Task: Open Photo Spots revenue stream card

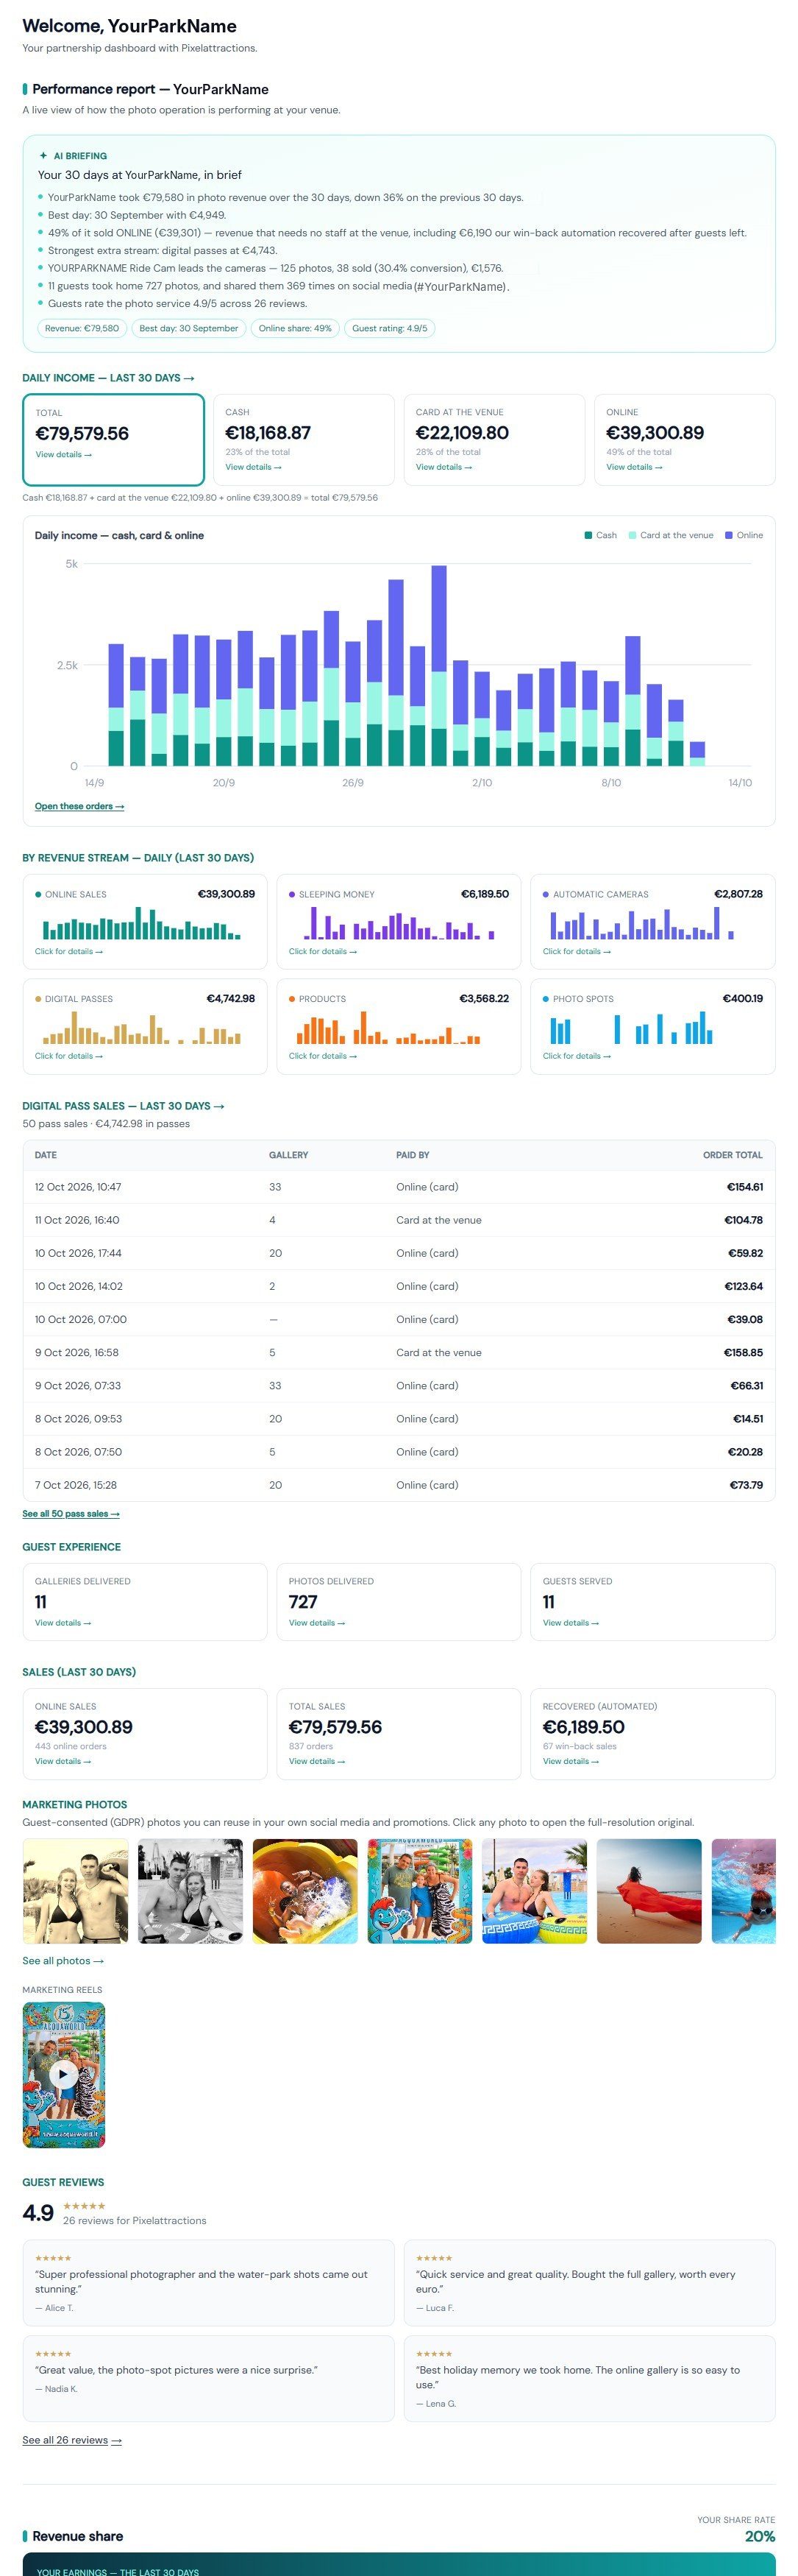Action: [652, 1027]
